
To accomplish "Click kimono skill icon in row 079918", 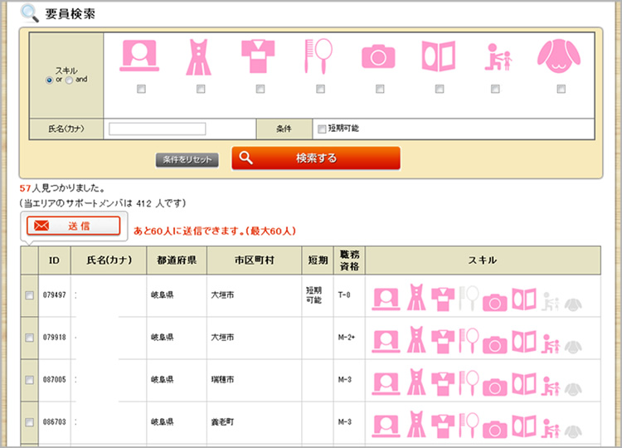I will coord(443,341).
